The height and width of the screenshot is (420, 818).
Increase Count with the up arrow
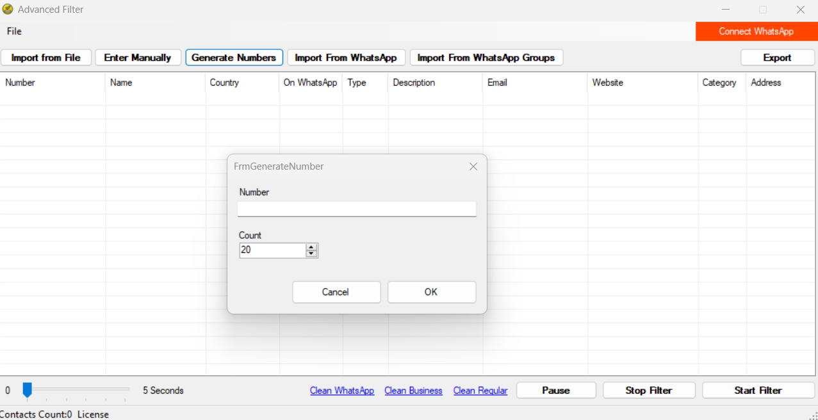[x=311, y=246]
